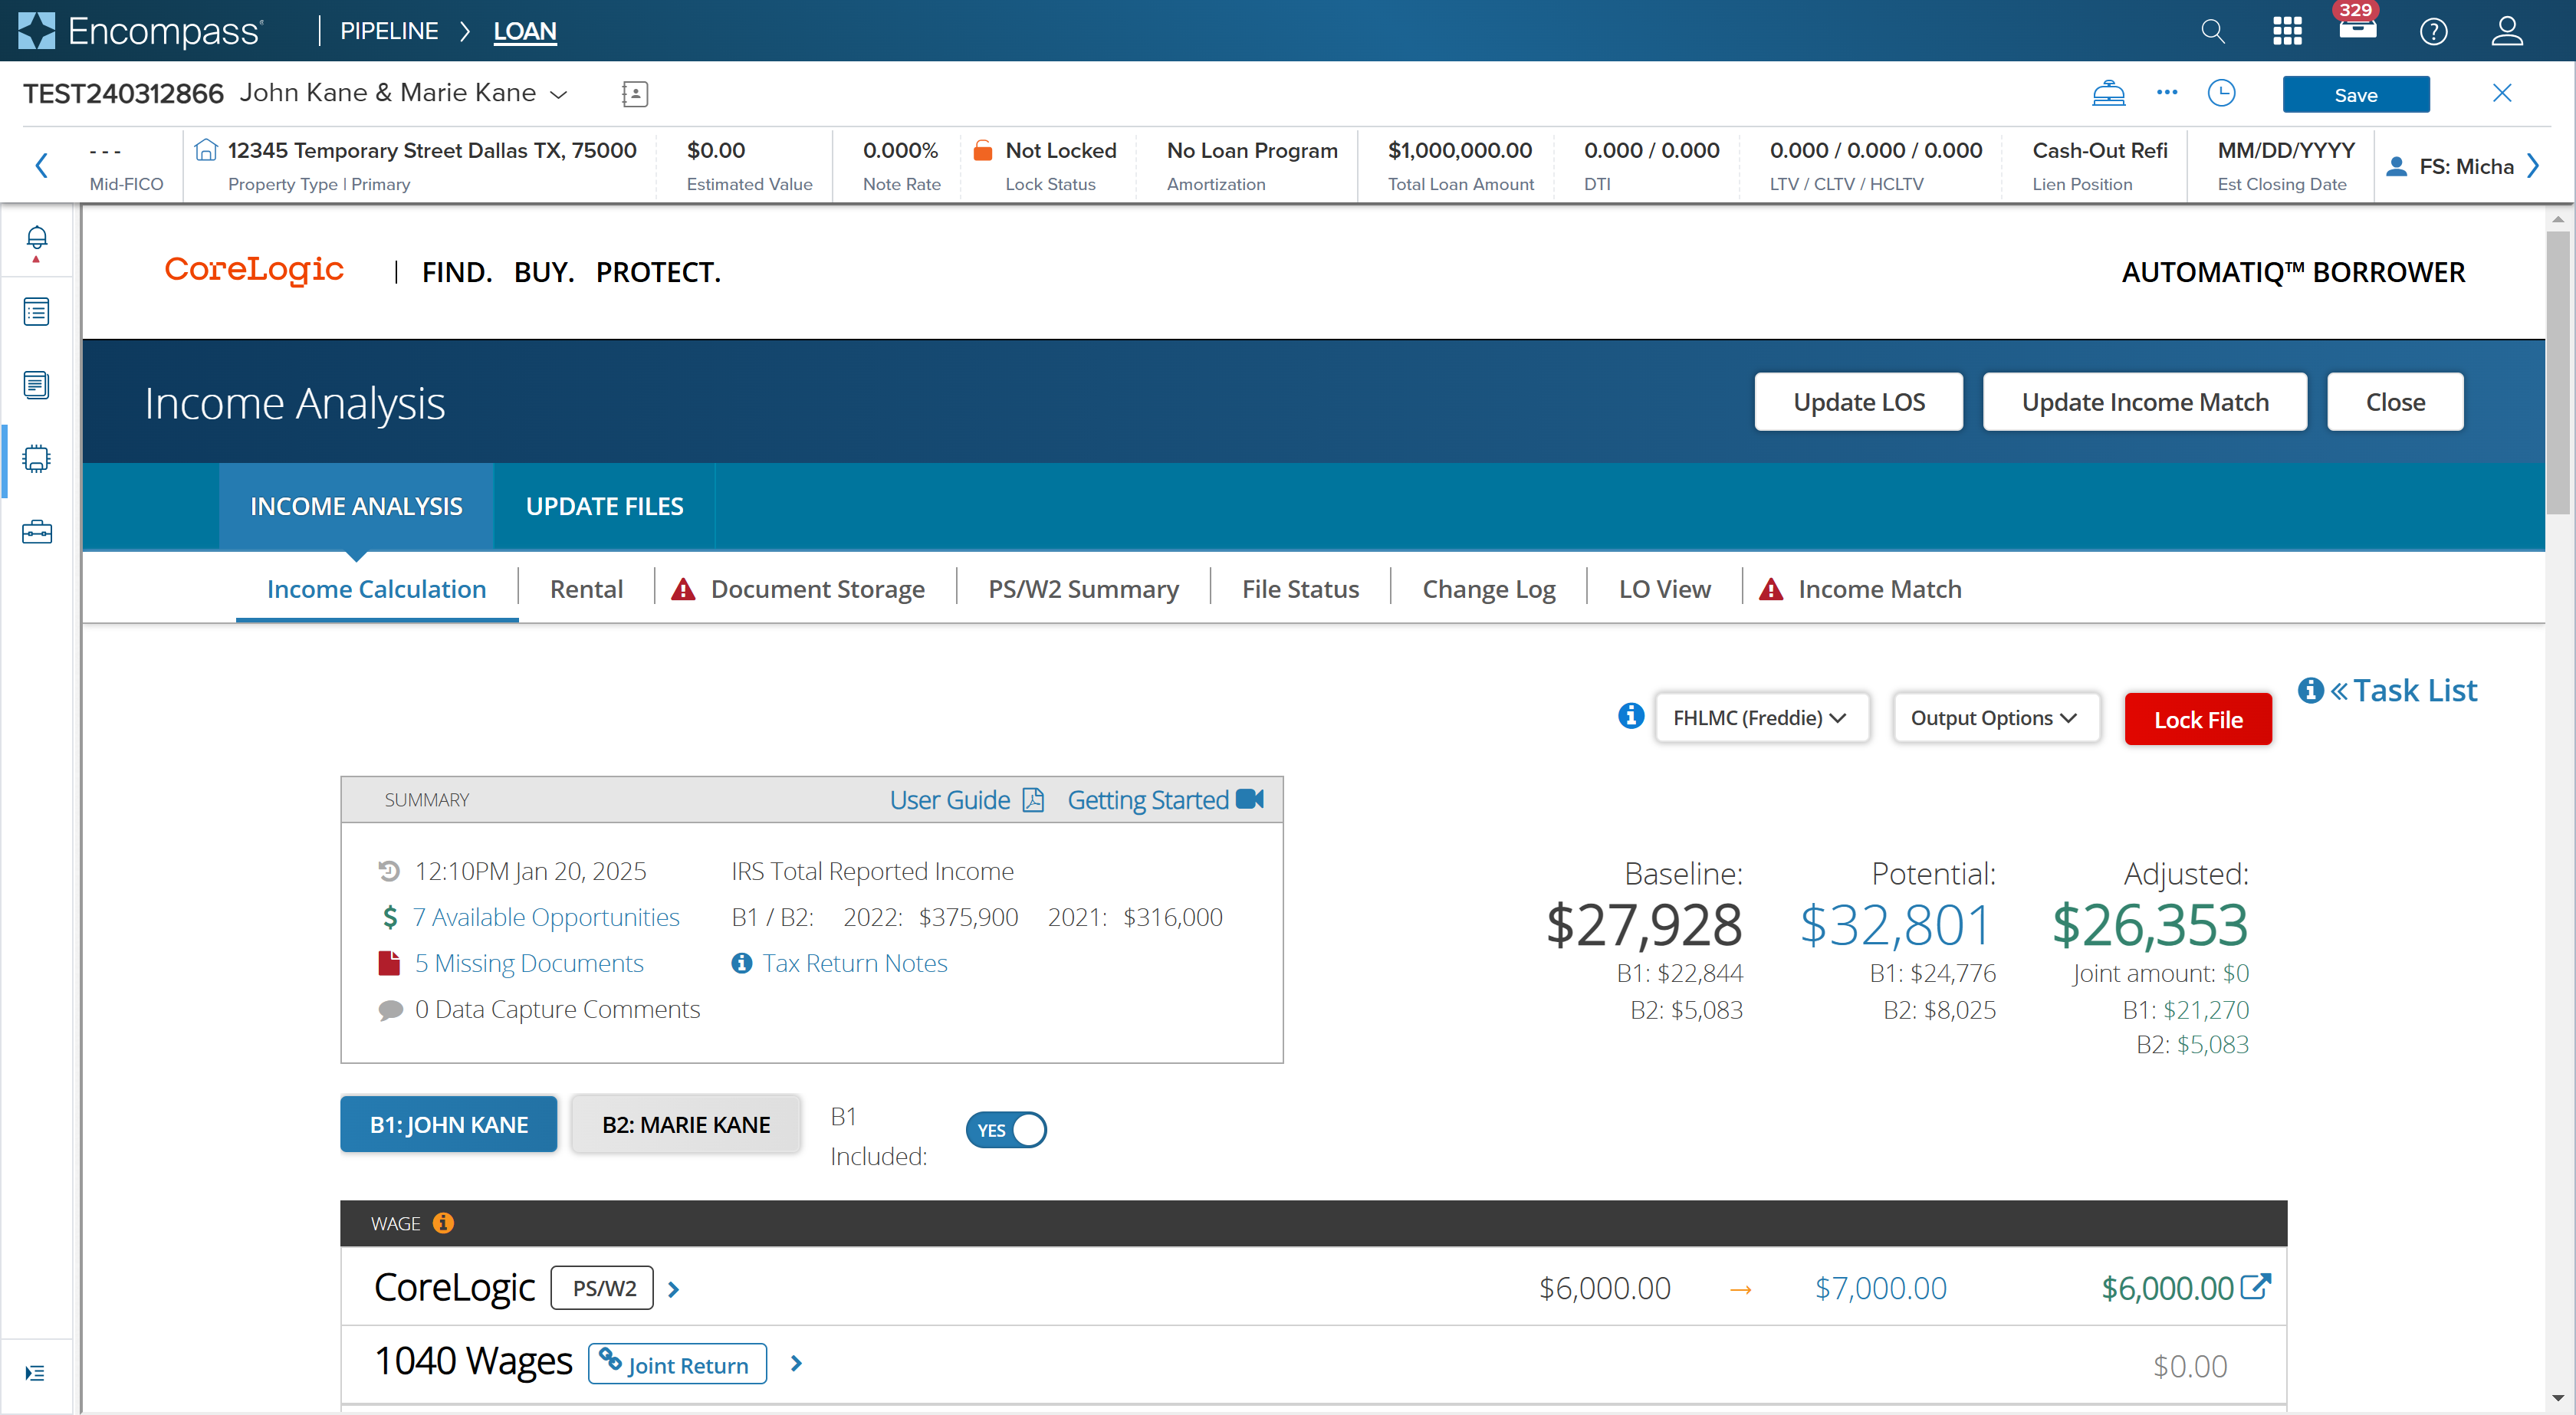Open the three-dot more options menu
Image resolution: width=2576 pixels, height=1415 pixels.
coord(2166,92)
